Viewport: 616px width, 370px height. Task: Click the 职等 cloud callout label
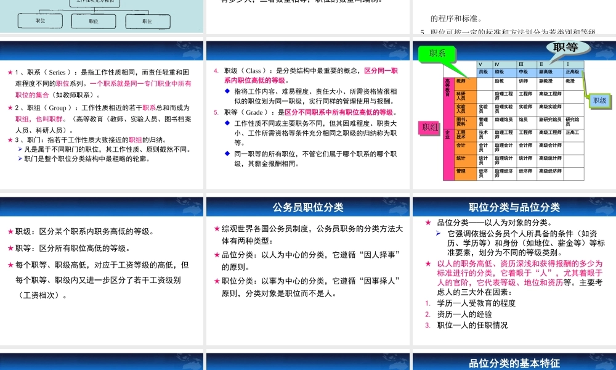point(565,47)
